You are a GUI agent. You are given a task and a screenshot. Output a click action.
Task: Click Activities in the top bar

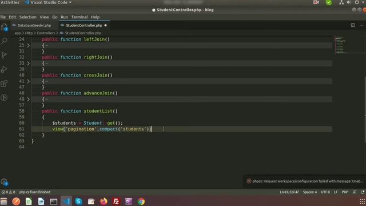(10, 2)
